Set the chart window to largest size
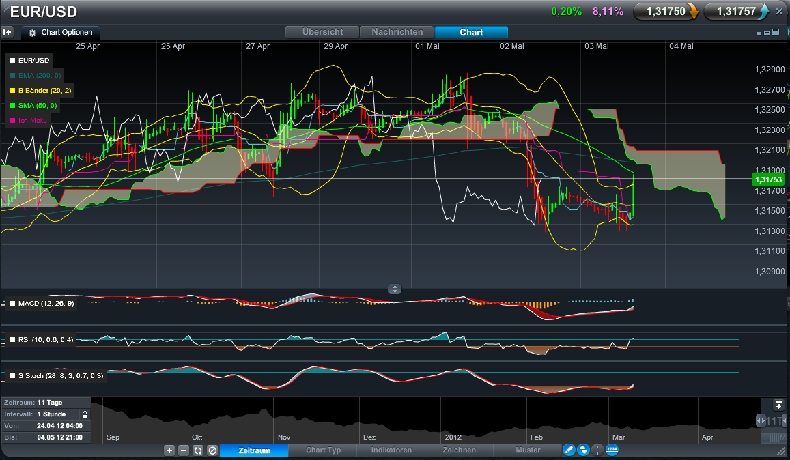 point(776,32)
